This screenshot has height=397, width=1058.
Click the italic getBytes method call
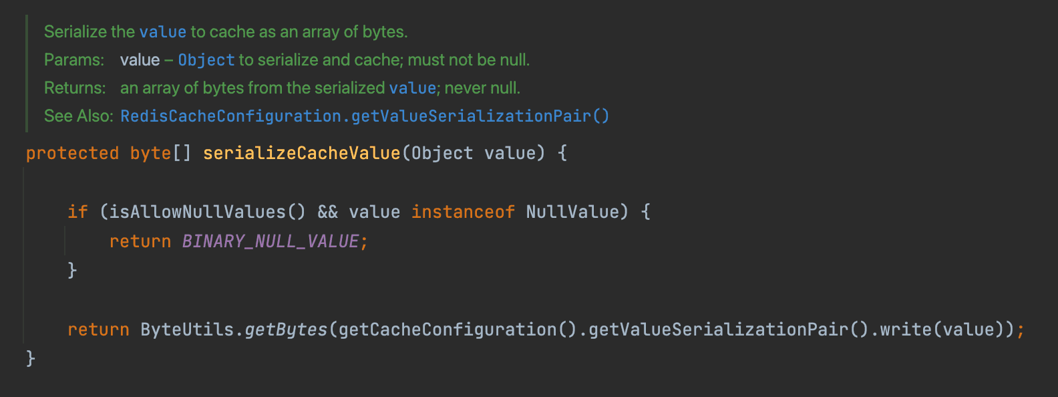tap(286, 330)
